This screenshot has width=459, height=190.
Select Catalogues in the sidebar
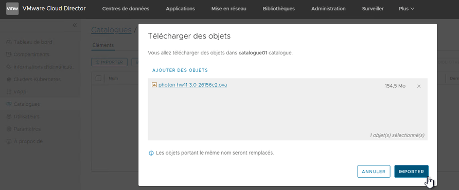pos(27,104)
